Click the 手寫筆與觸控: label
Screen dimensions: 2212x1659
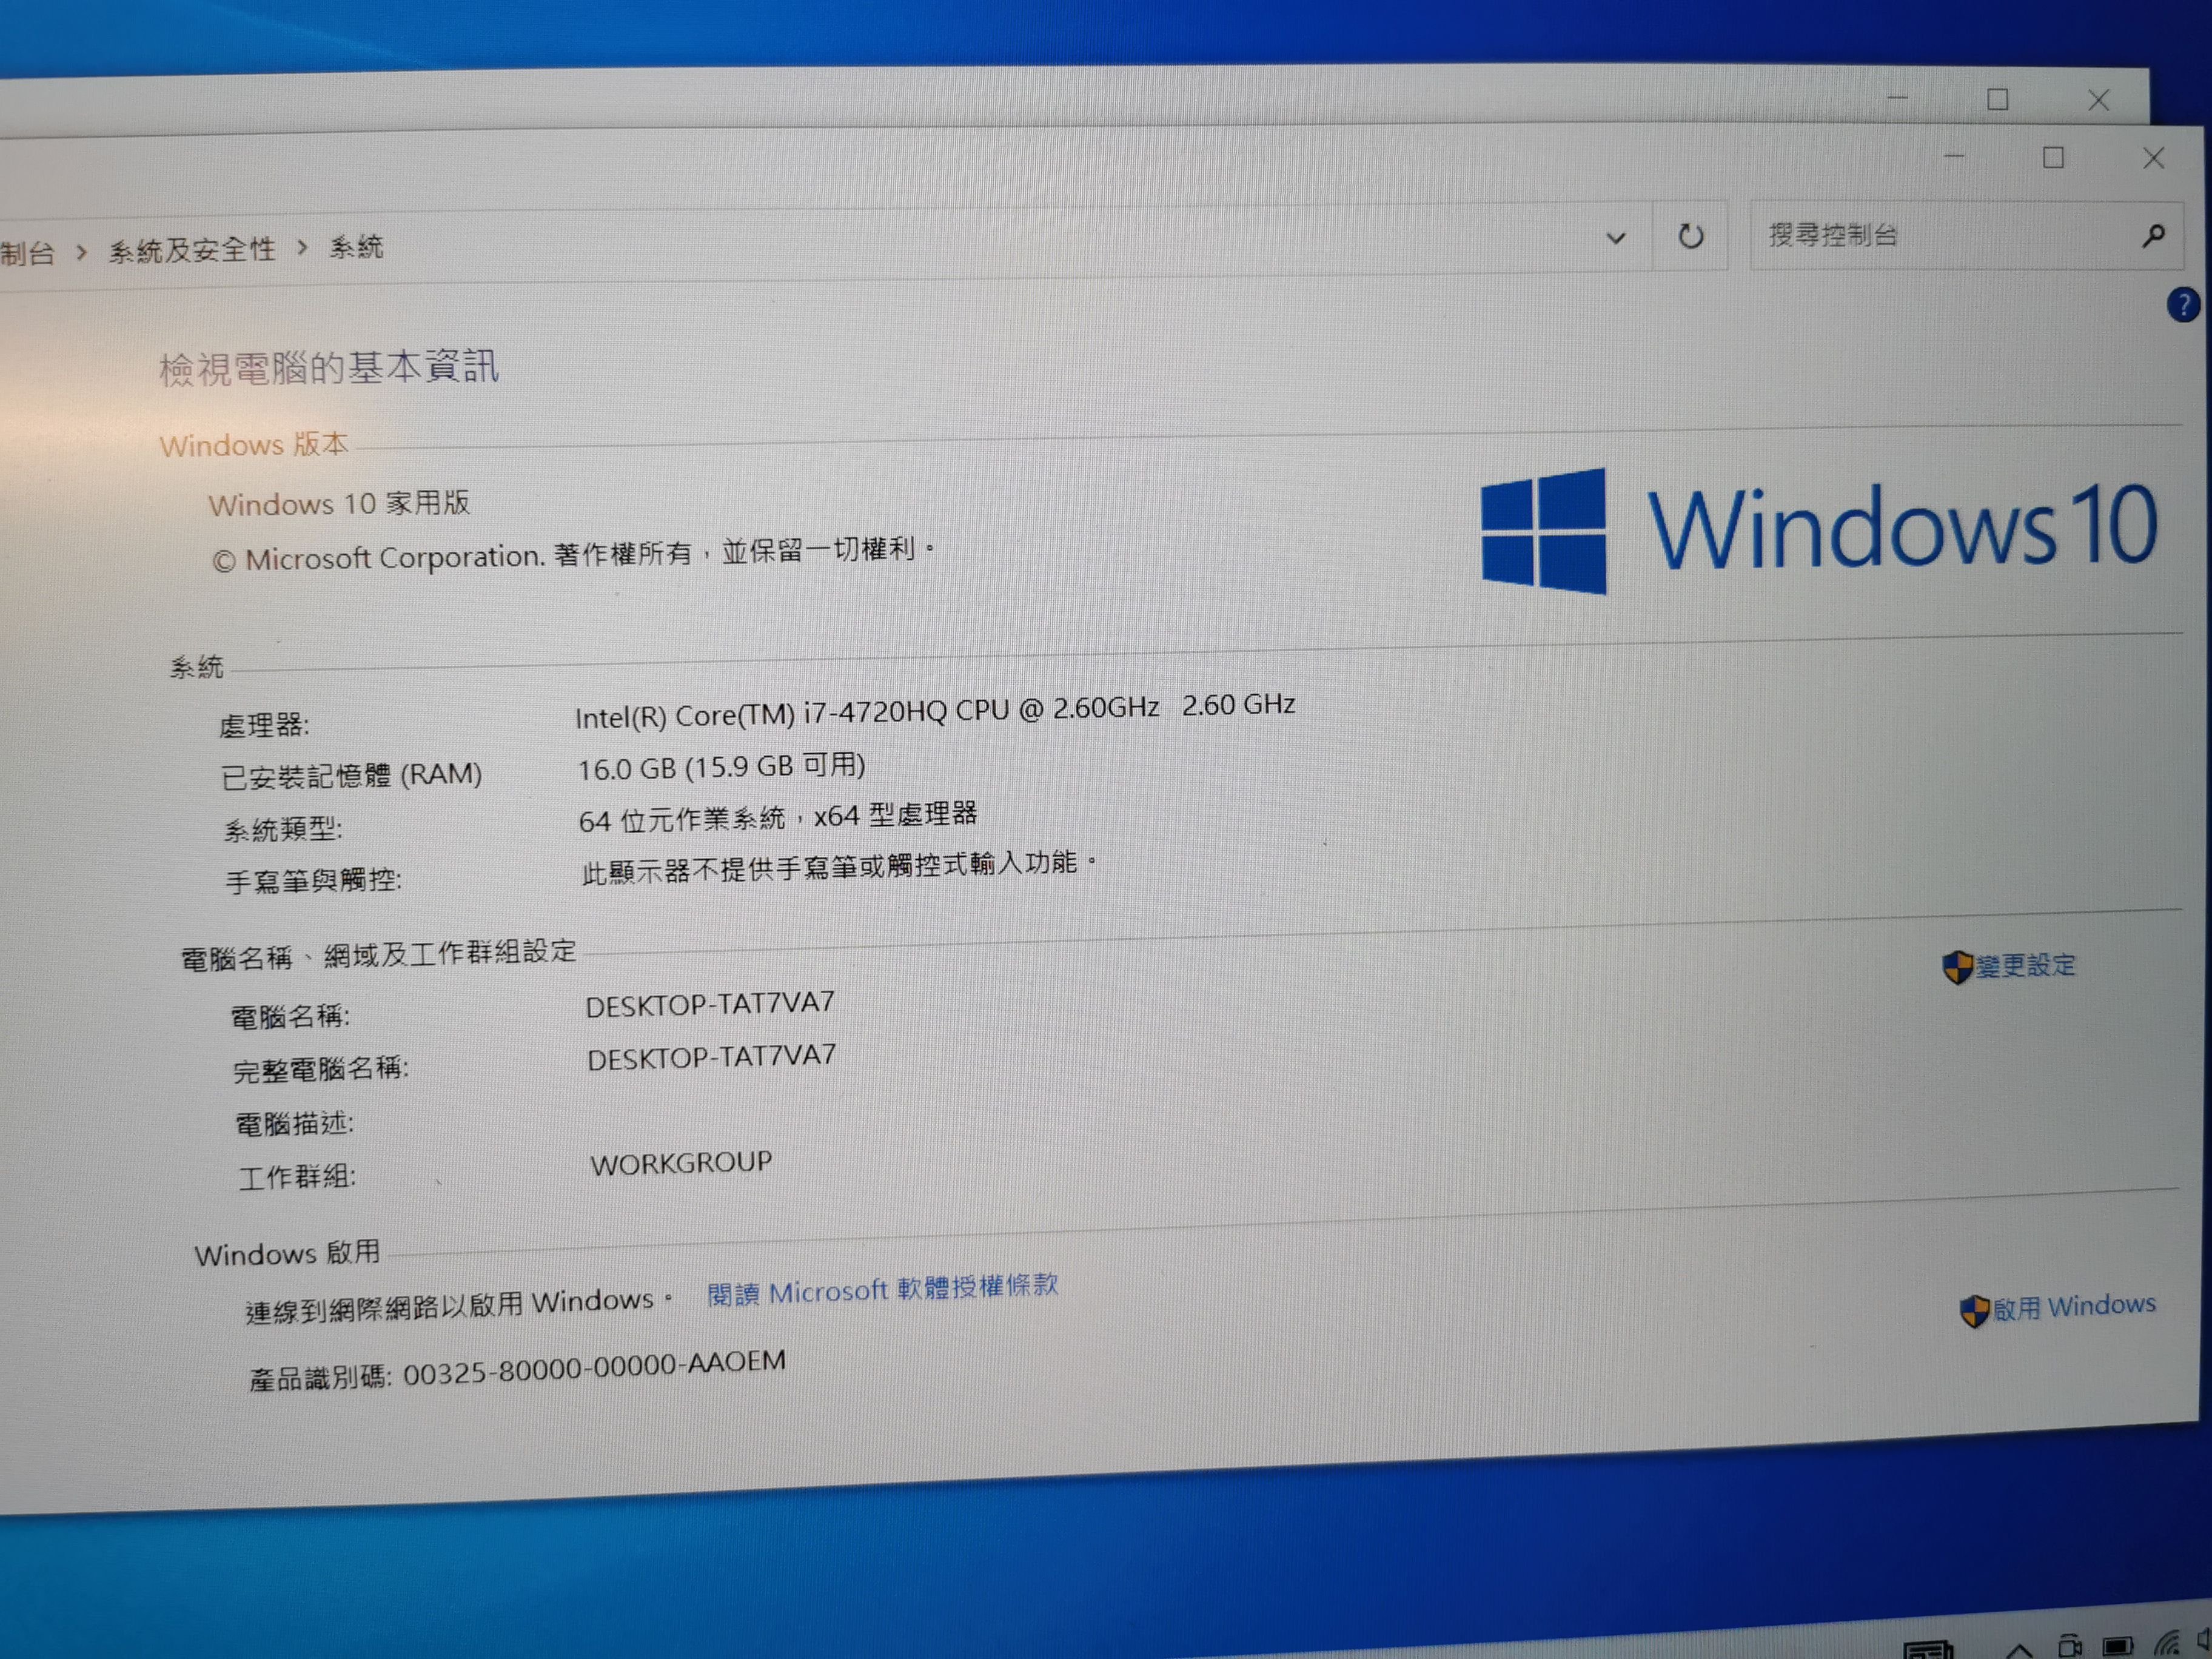(313, 881)
